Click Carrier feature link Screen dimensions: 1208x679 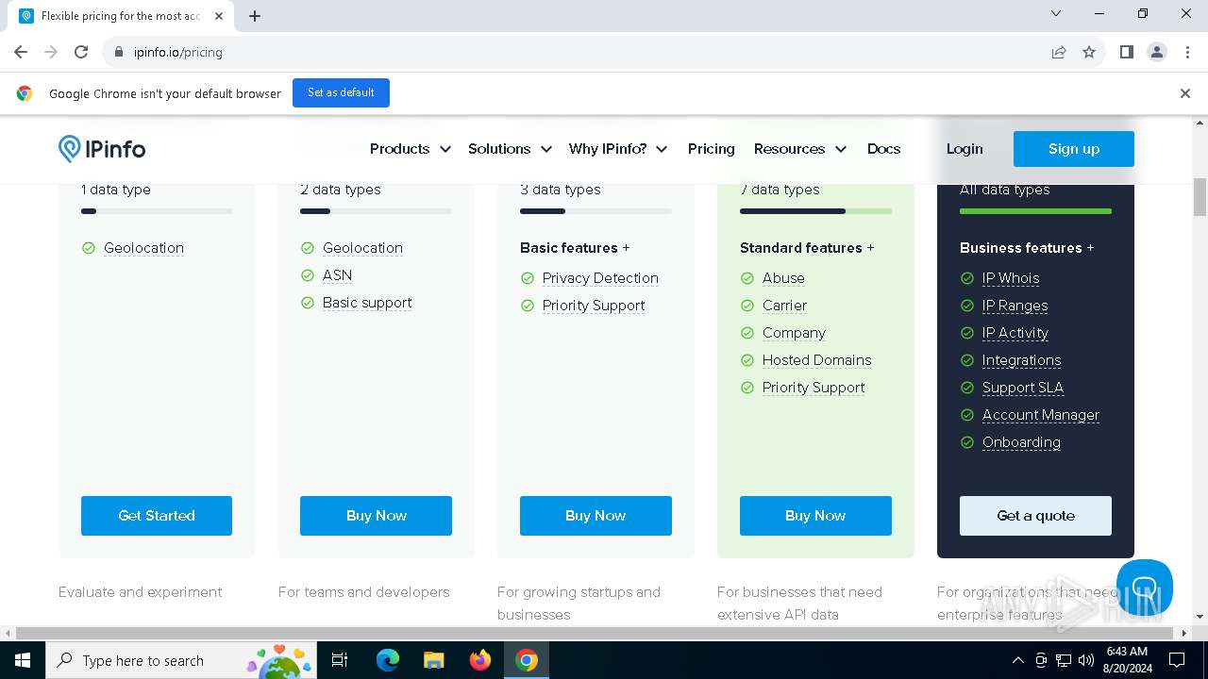tap(784, 306)
